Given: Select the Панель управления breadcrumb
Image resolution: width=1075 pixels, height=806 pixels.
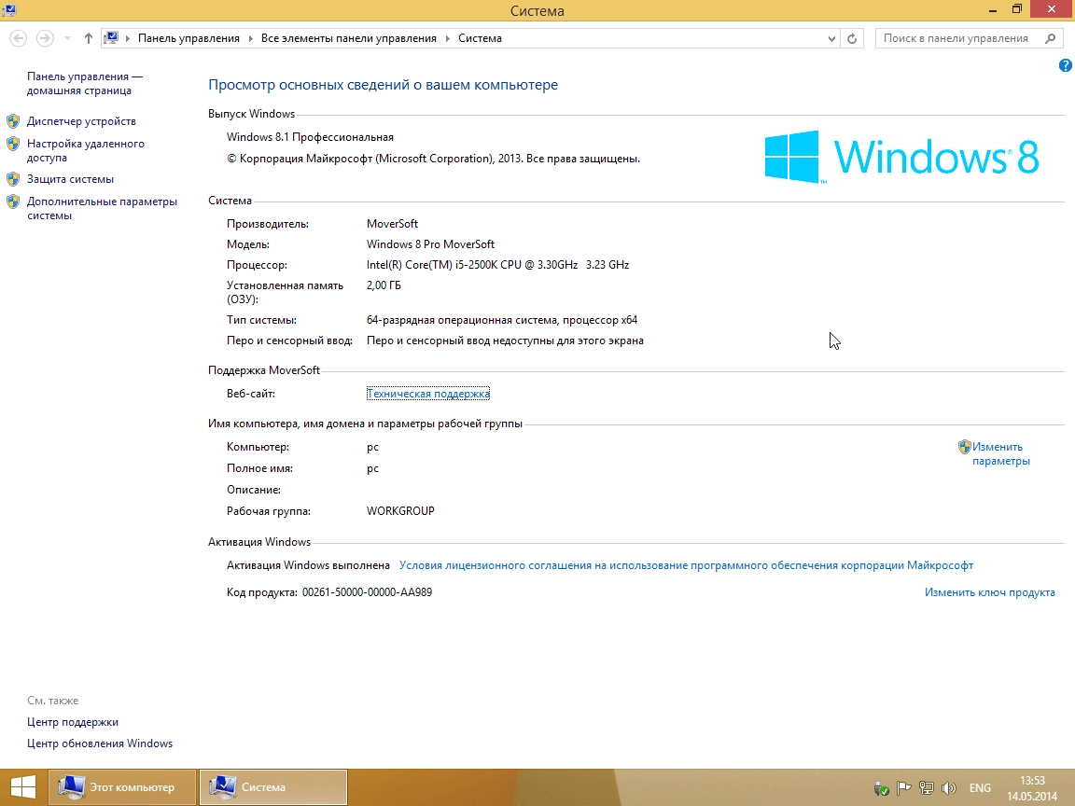Looking at the screenshot, I should 188,38.
